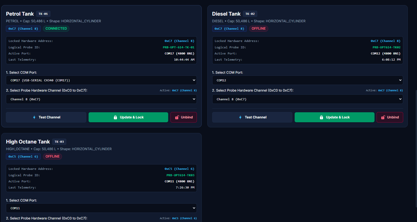
Task: Click the High Octane Tank card title
Action: point(28,142)
